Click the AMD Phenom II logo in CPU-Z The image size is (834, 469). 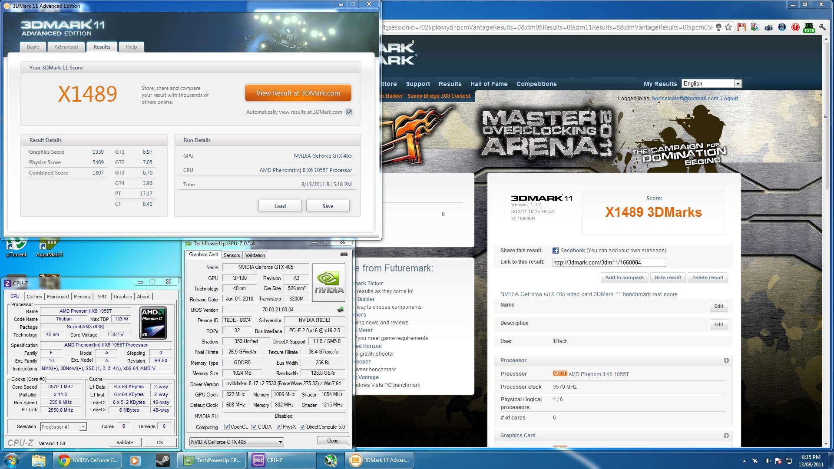153,323
